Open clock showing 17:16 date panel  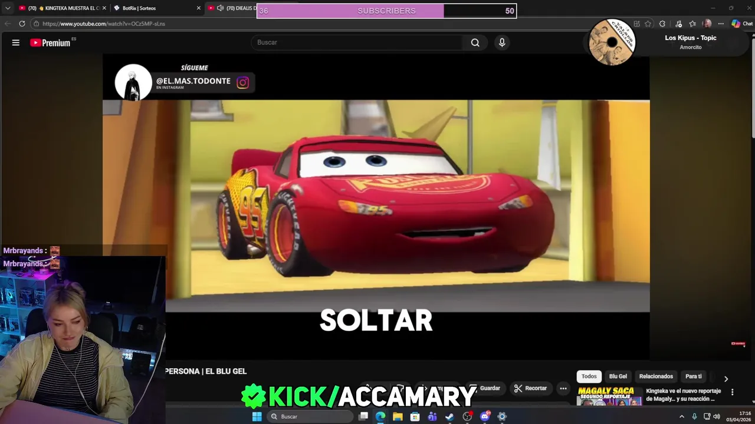(738, 416)
